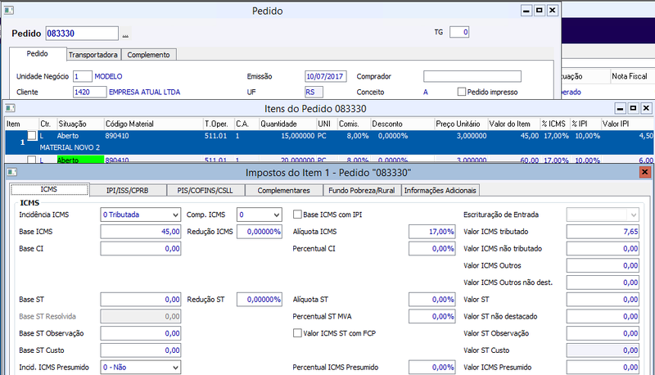Click the Base ST Observação field

click(140, 333)
